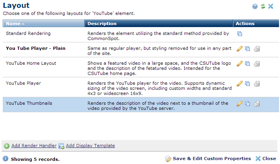Click the Add Render Handler link

(x=34, y=146)
